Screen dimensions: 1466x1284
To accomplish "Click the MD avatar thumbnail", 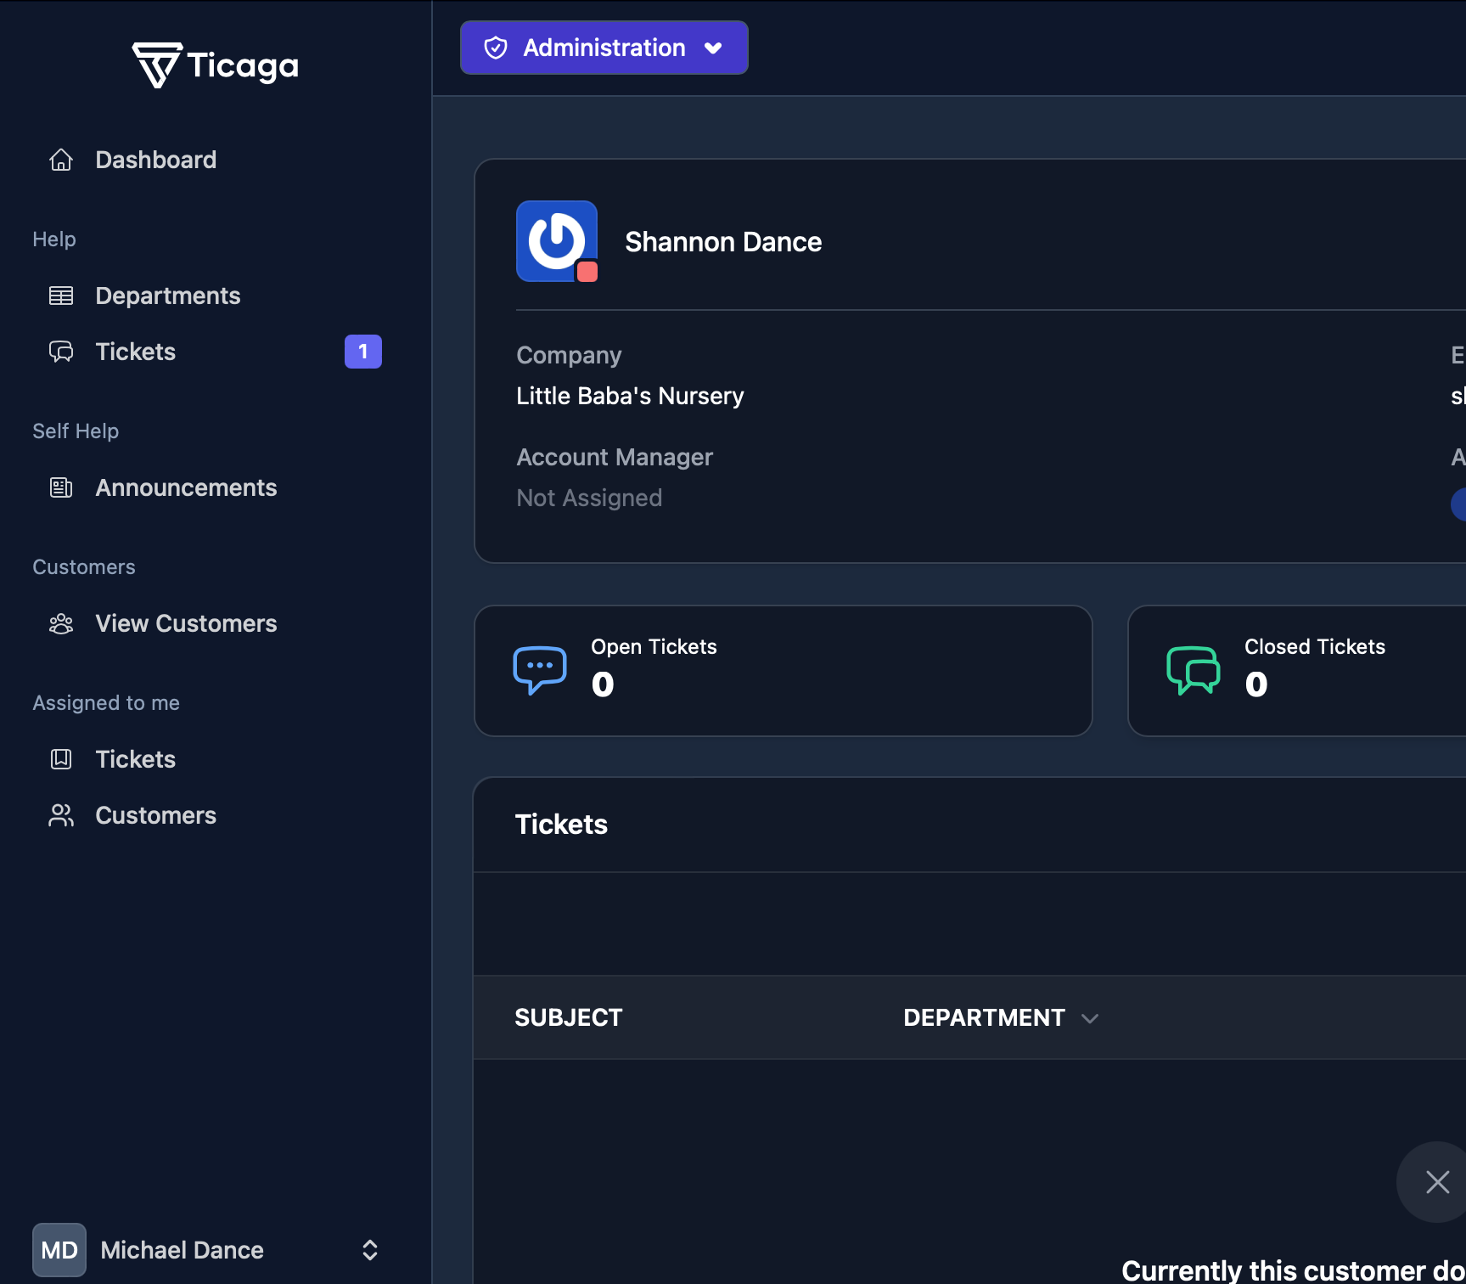I will coord(59,1249).
